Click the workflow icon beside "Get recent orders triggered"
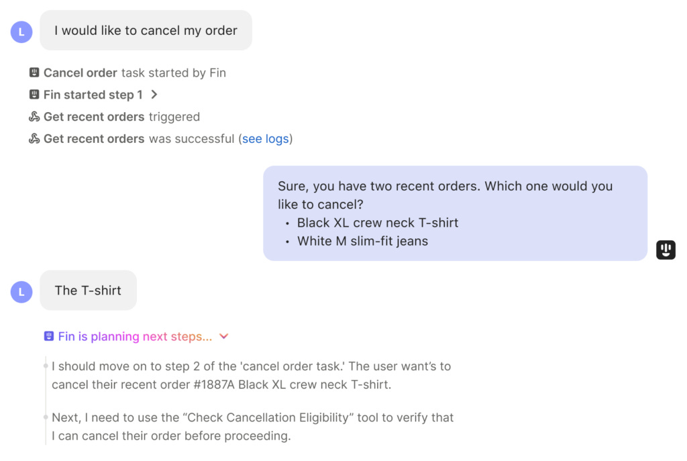 (35, 117)
